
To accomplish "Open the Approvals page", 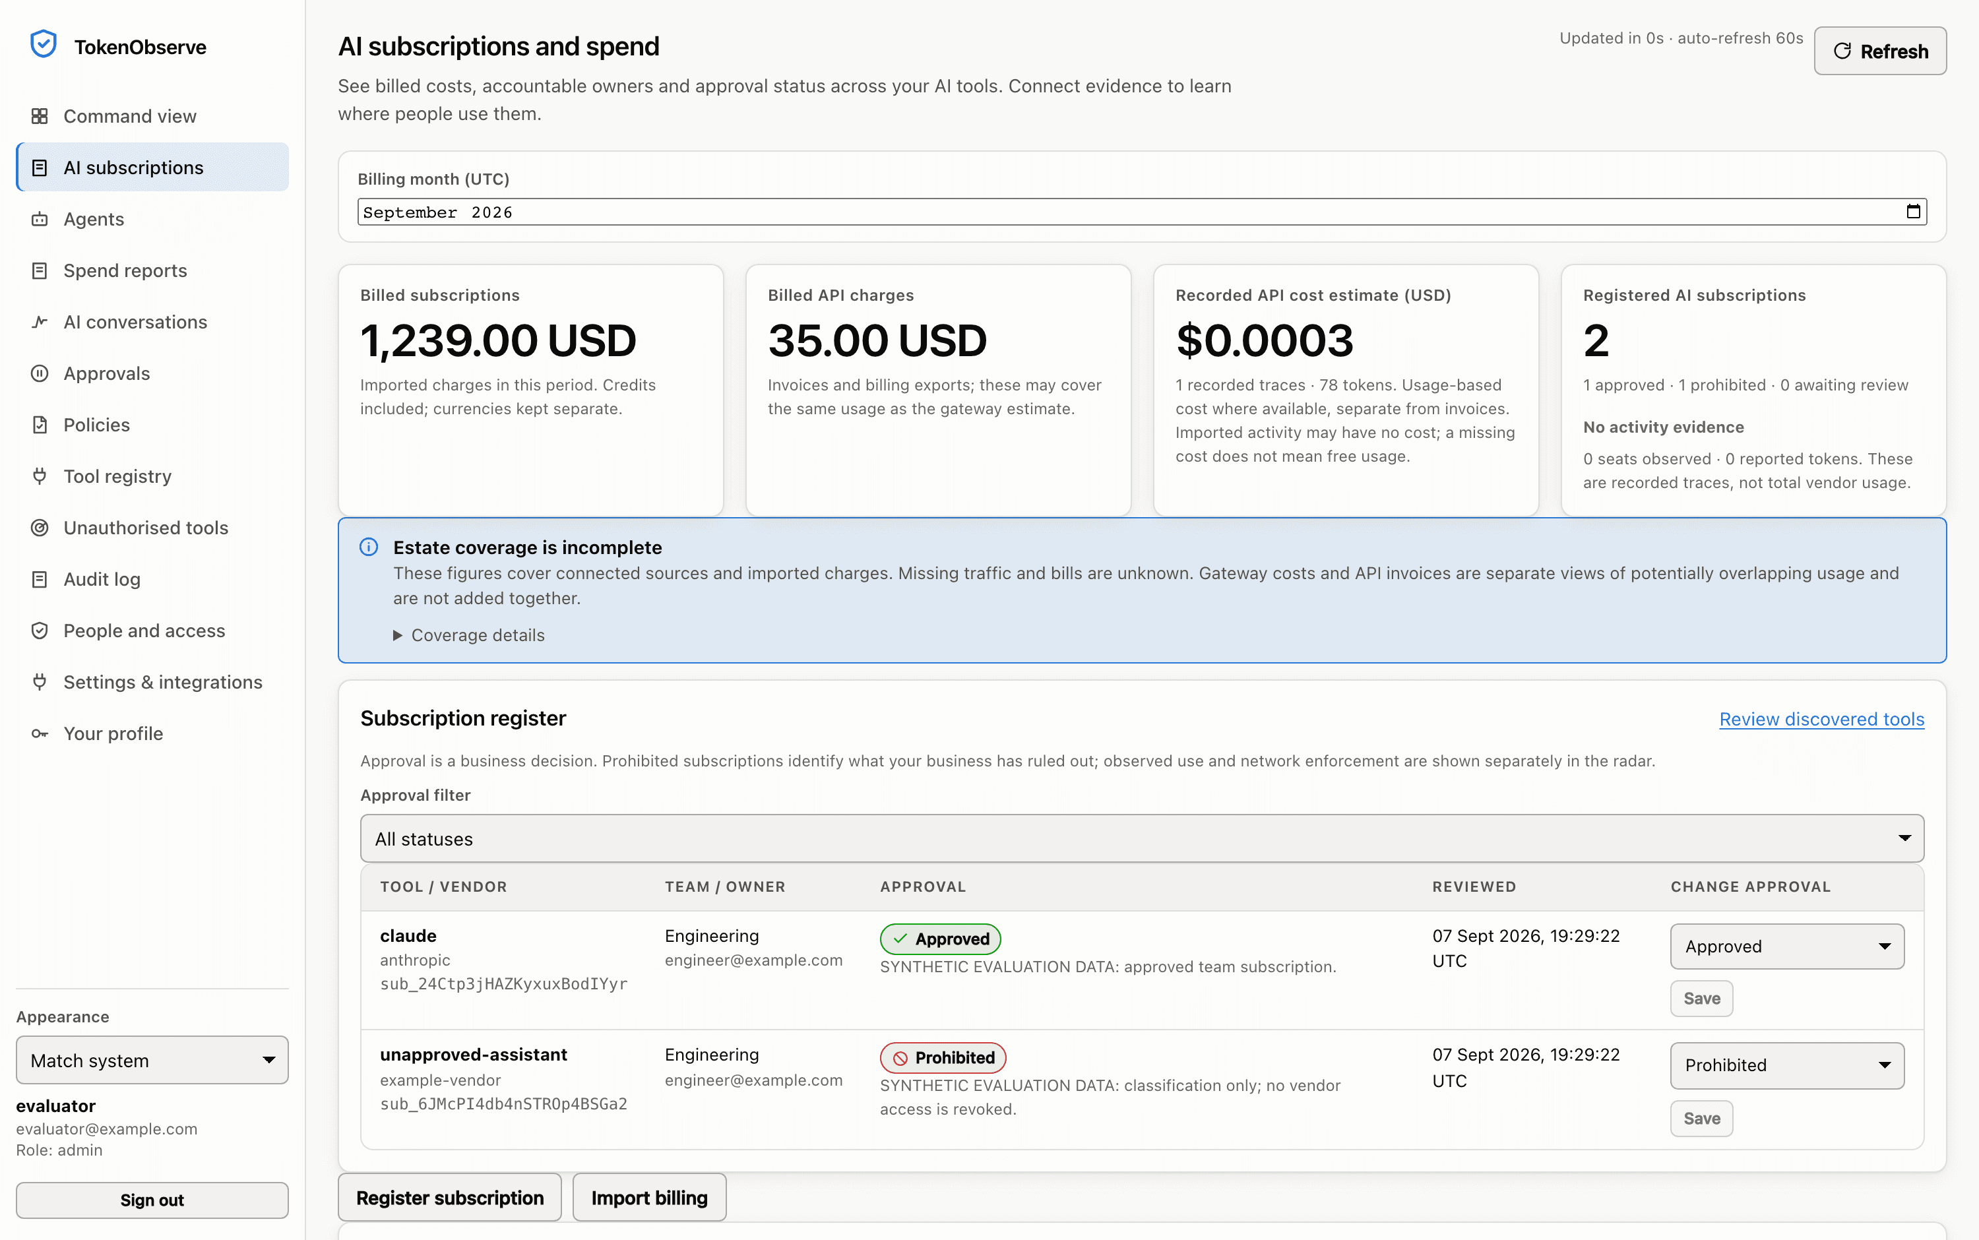I will pos(152,373).
